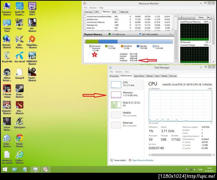Switch to Resource Monitor Network tab
This screenshot has width=217, height=180.
[x=124, y=12]
